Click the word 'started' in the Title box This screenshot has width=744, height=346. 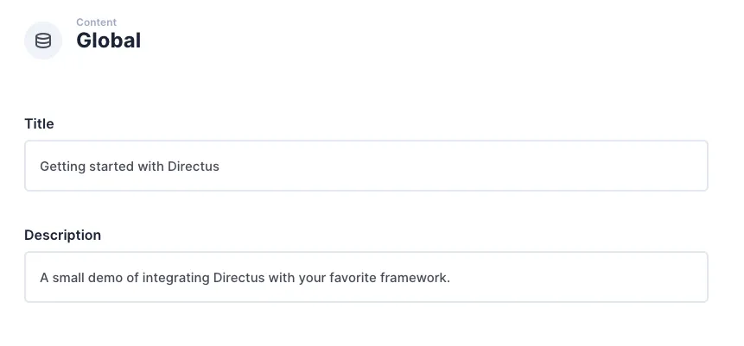[x=111, y=167]
